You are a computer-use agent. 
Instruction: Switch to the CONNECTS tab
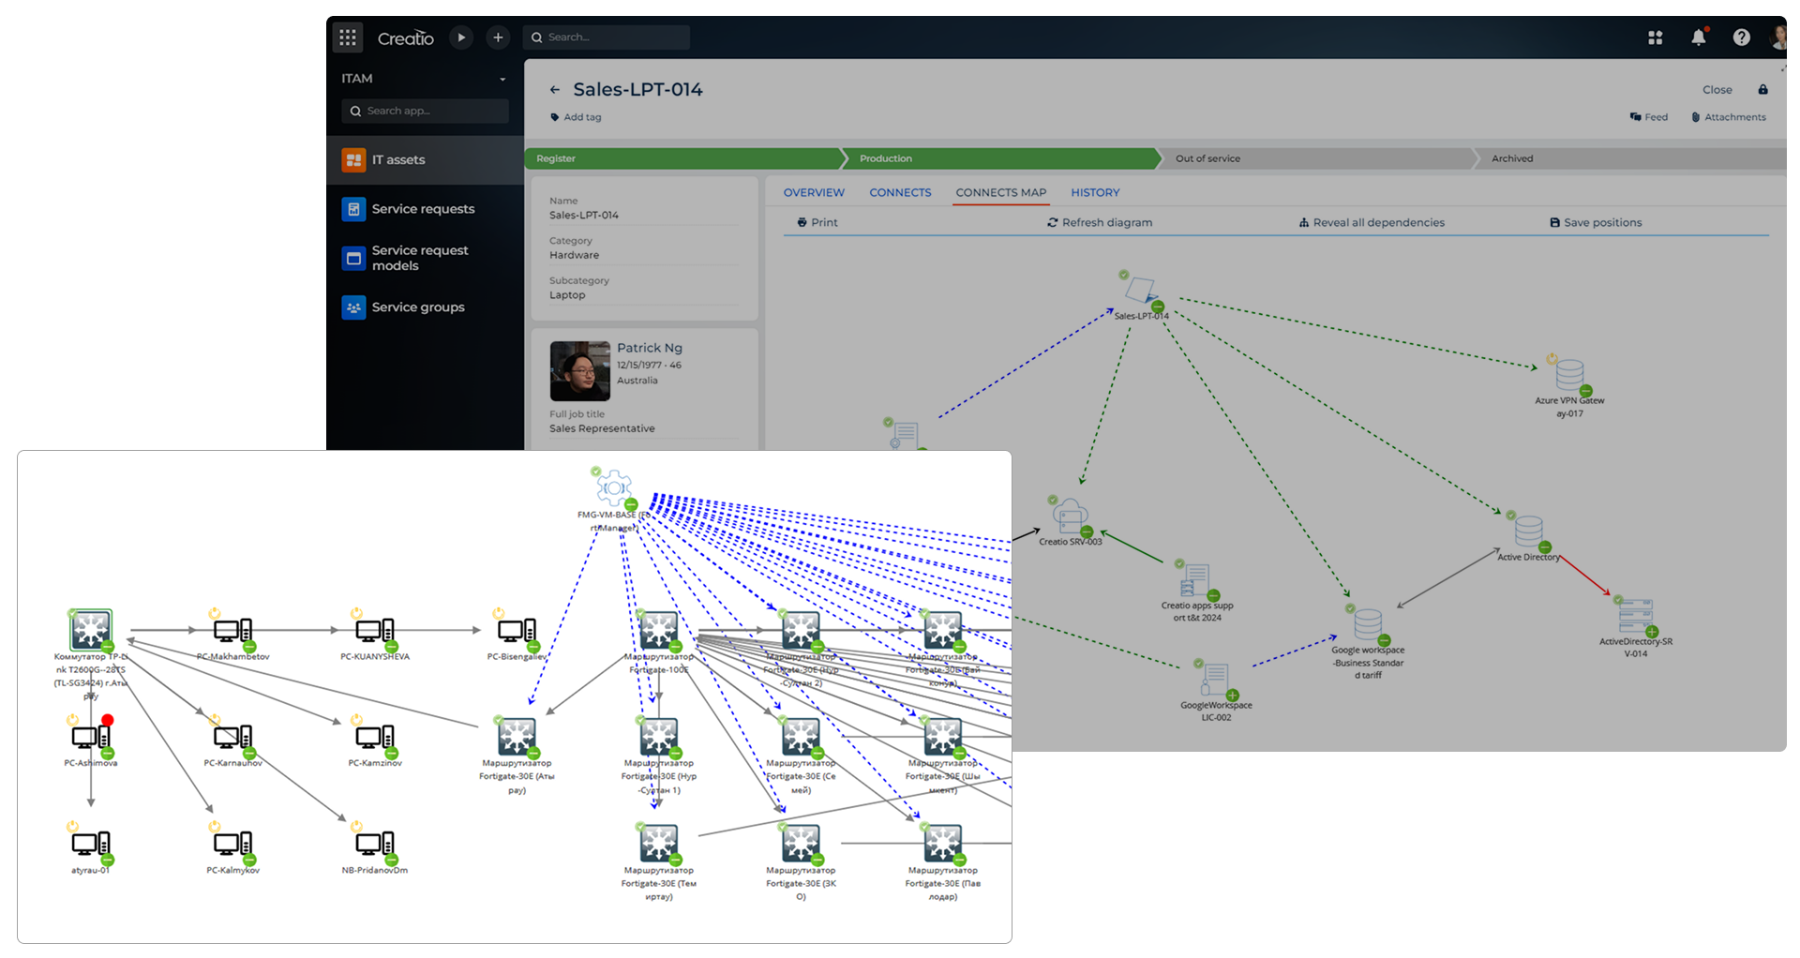[x=900, y=193]
